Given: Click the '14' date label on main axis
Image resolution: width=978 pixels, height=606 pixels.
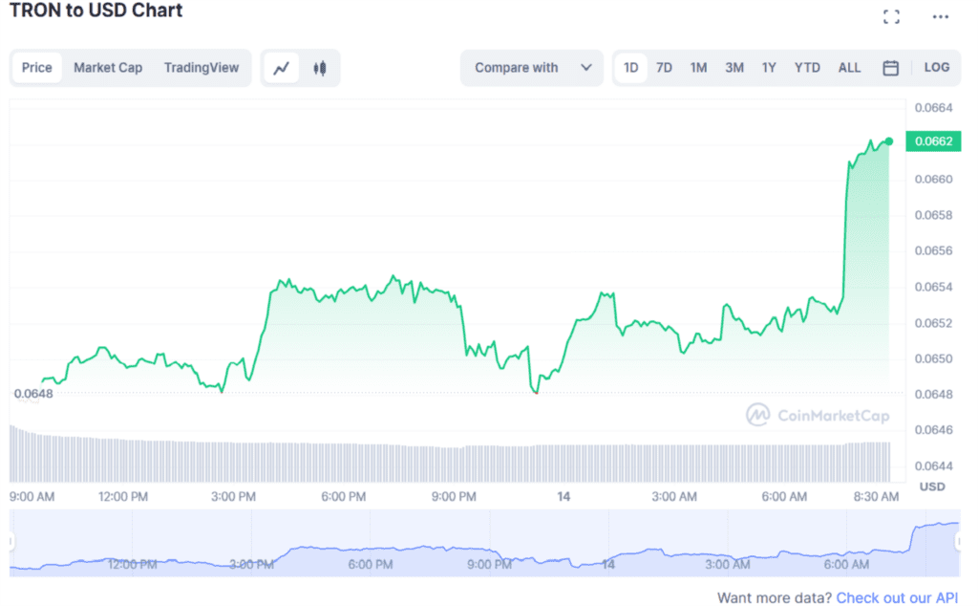Looking at the screenshot, I should click(563, 497).
